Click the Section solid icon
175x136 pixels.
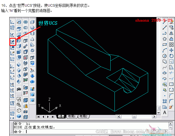32,76
